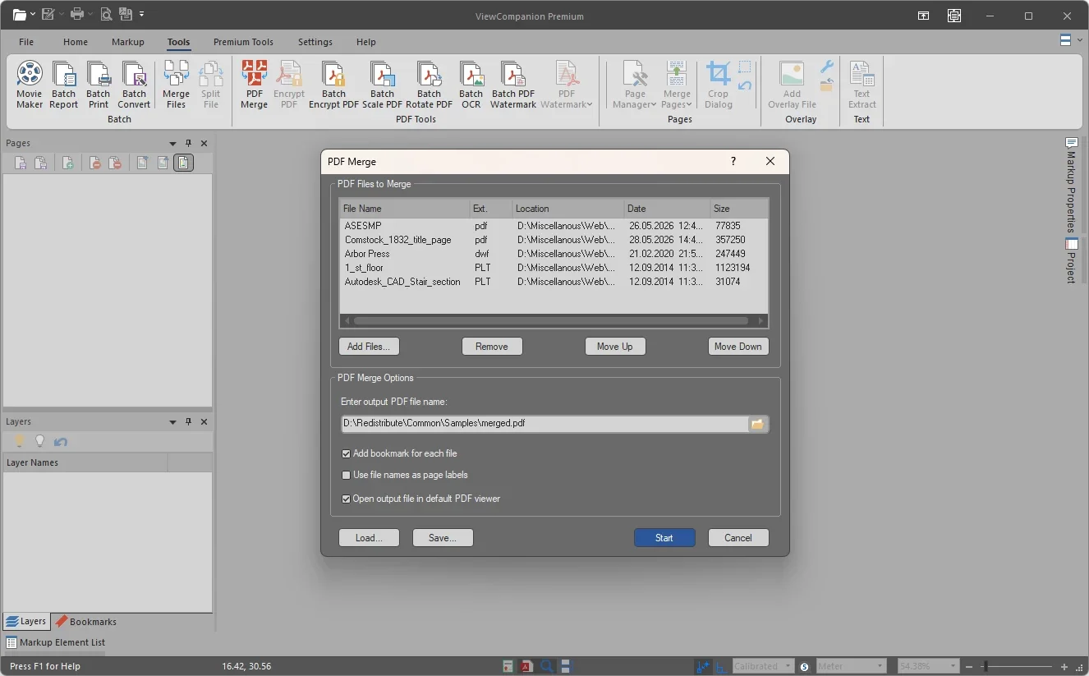Image resolution: width=1089 pixels, height=676 pixels.
Task: Click the PDF Merge ribbon icon
Action: [254, 85]
